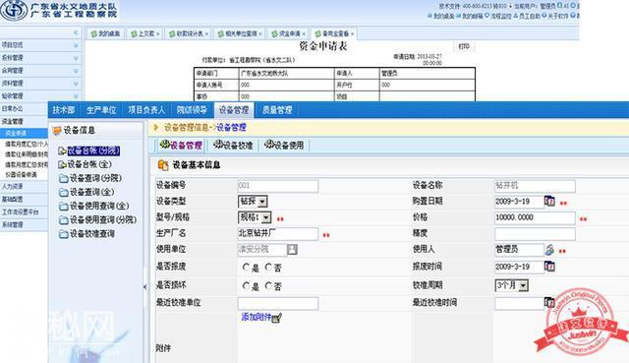Open 设备使用查询(分院) folder
The height and width of the screenshot is (363, 629).
103,219
